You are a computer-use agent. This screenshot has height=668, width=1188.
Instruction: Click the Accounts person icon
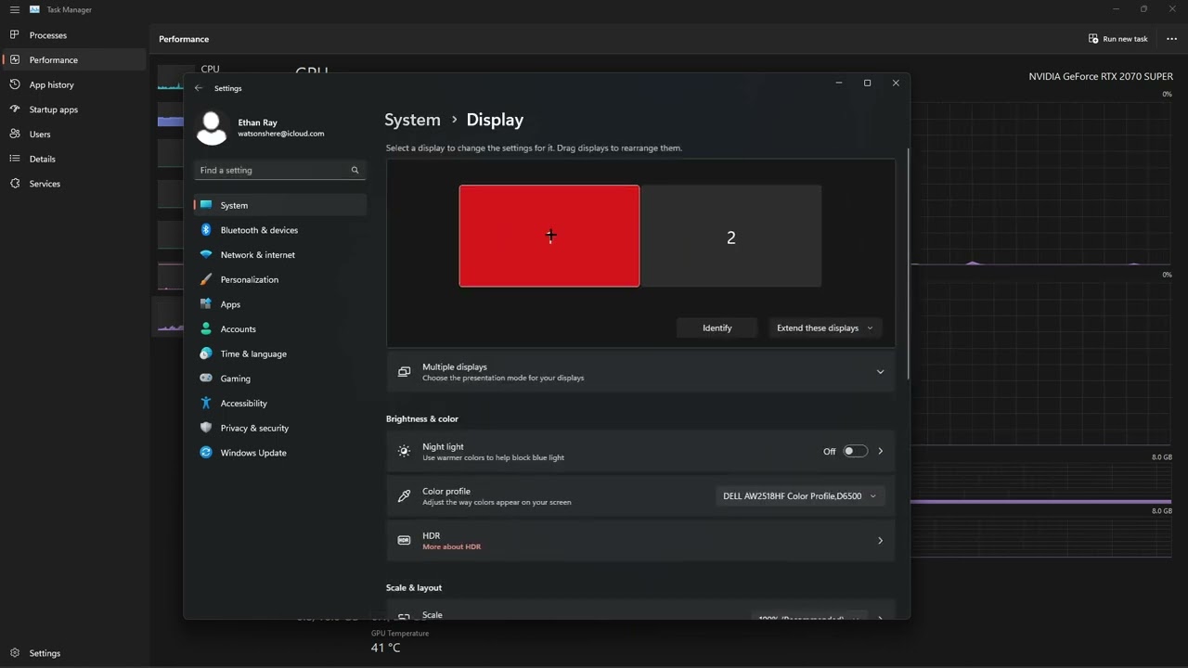click(206, 329)
